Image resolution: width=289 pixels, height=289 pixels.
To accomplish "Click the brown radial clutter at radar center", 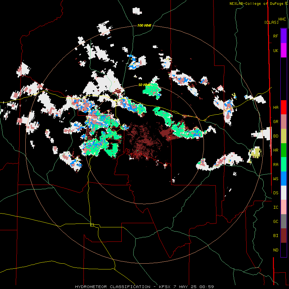I will (x=145, y=142).
